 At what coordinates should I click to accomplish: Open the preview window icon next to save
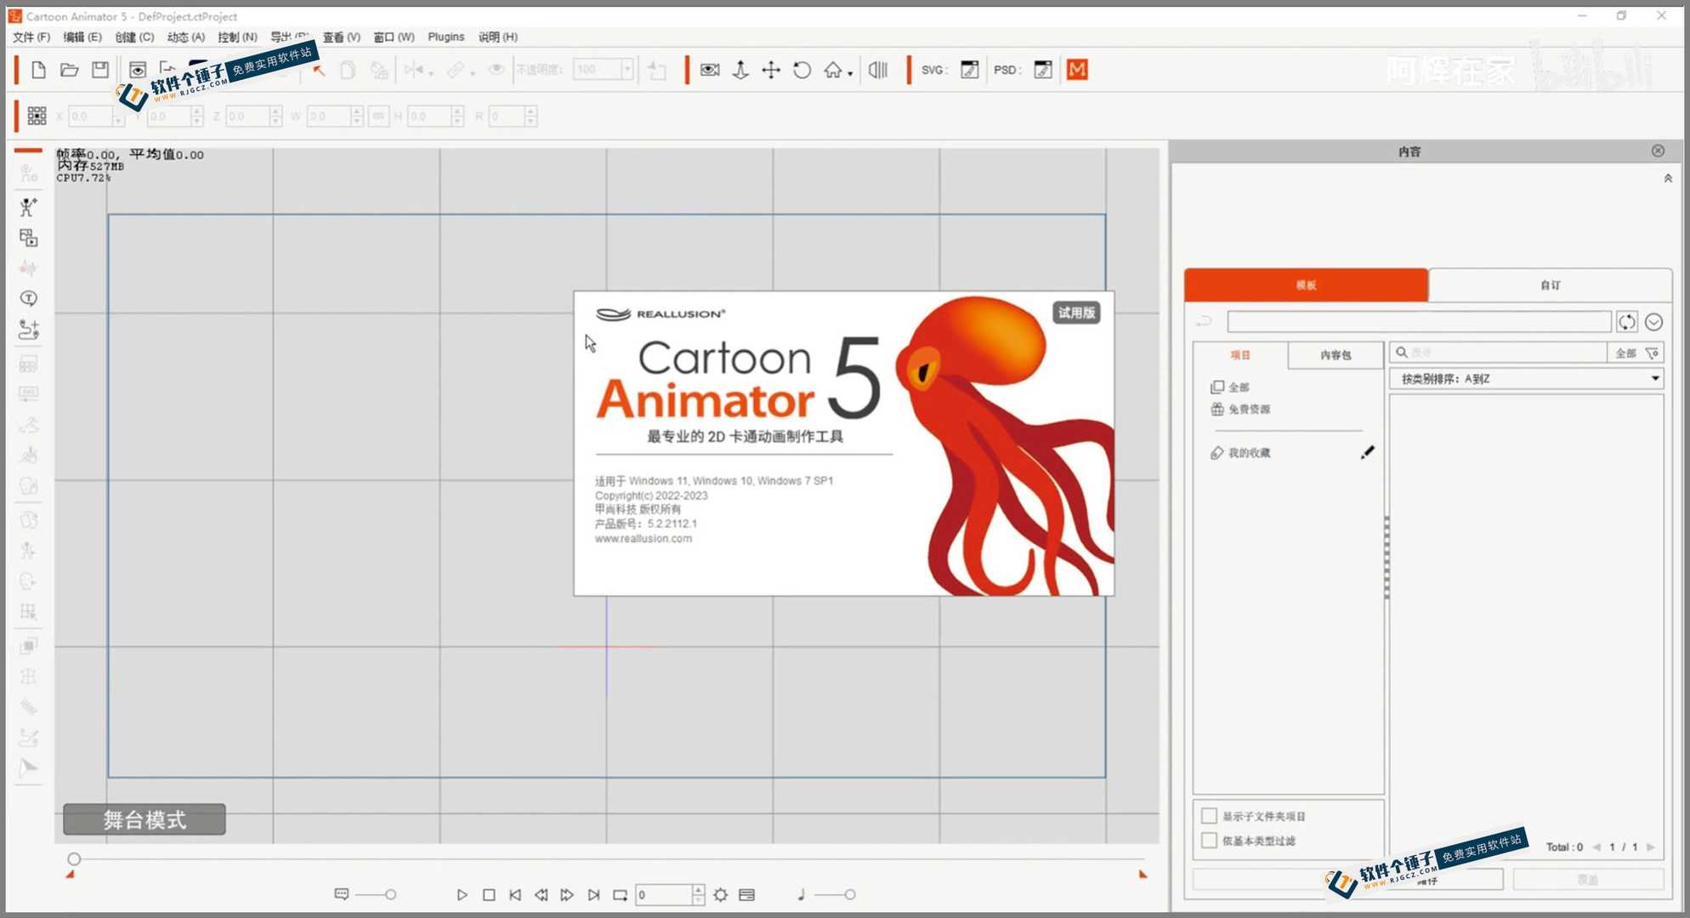click(x=138, y=70)
